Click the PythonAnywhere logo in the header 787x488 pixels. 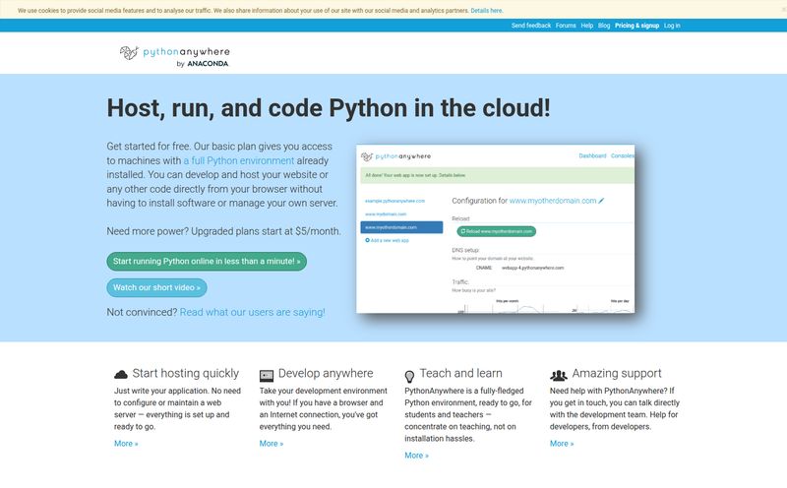[x=174, y=56]
